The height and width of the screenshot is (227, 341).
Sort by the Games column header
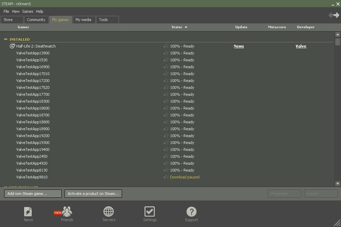[23, 27]
